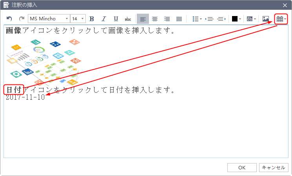
Task: Click the bullet list icon
Action: click(196, 19)
